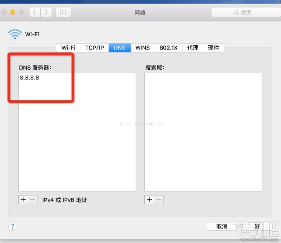Screen dimensions: 281x243
Task: Switch to the 硬件 hardware tab
Action: pyautogui.click(x=214, y=48)
